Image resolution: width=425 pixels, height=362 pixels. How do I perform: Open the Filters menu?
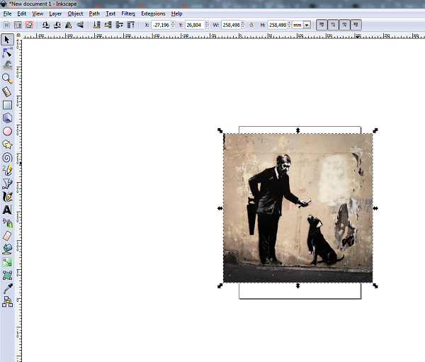128,13
